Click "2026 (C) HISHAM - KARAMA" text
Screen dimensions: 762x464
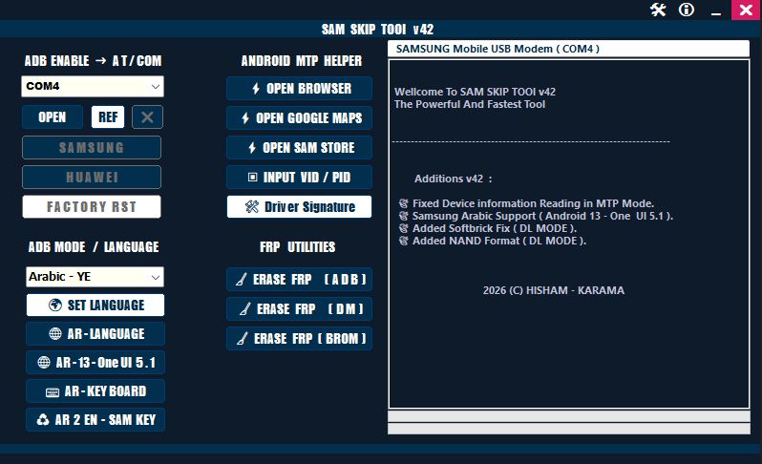pos(554,290)
